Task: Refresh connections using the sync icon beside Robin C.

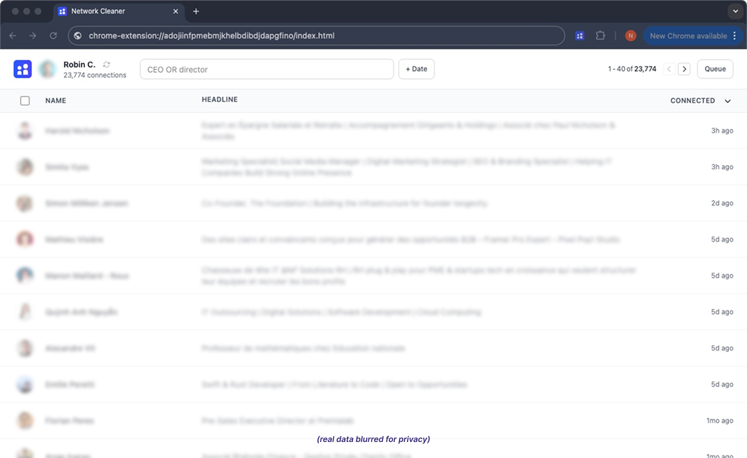Action: tap(106, 64)
